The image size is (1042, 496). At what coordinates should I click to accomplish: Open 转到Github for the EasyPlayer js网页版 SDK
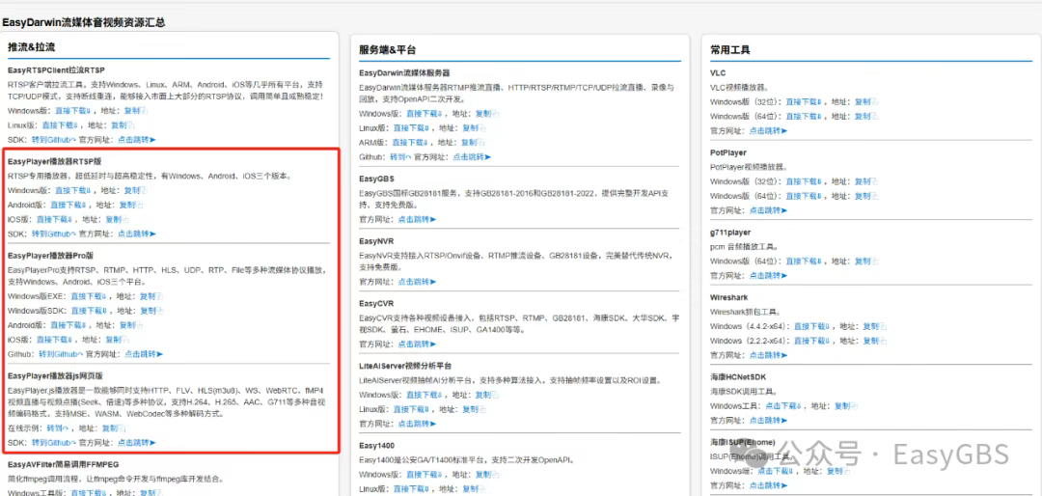[54, 443]
